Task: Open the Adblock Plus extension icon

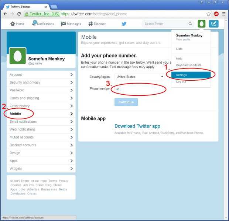Action: 216,14
